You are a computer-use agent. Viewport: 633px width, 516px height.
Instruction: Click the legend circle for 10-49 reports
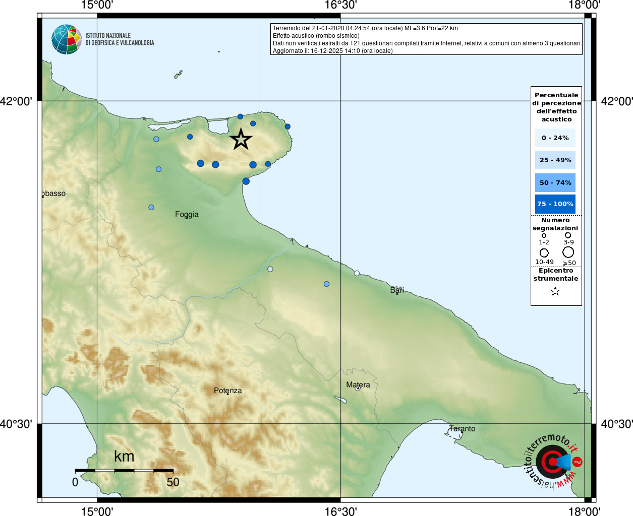pyautogui.click(x=544, y=252)
